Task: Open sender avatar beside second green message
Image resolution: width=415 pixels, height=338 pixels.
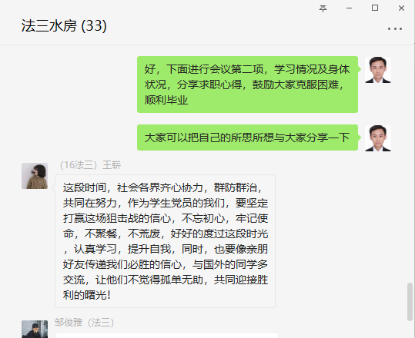Action: [378, 138]
